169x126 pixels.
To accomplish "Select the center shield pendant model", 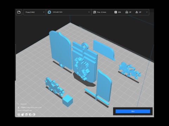I will 85,63.
